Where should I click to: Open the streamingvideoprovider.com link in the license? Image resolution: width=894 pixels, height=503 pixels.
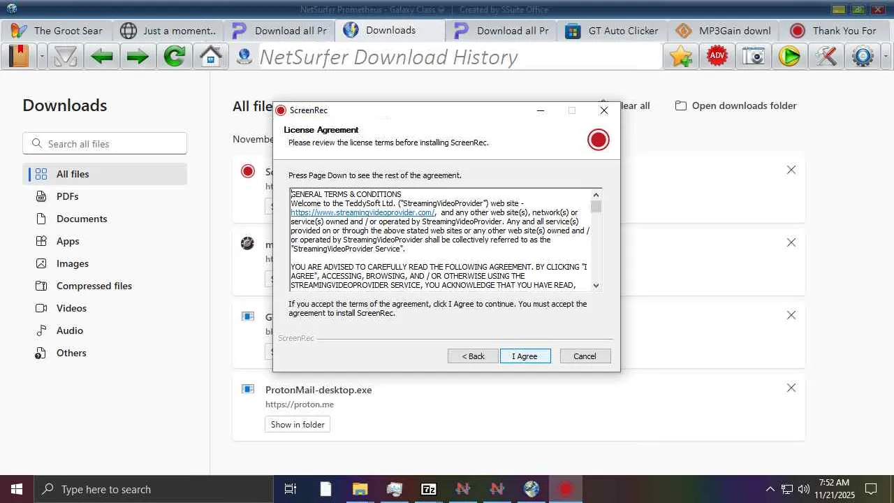click(x=363, y=212)
